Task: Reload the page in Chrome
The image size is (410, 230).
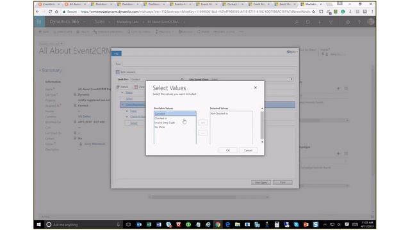Action: (50, 11)
